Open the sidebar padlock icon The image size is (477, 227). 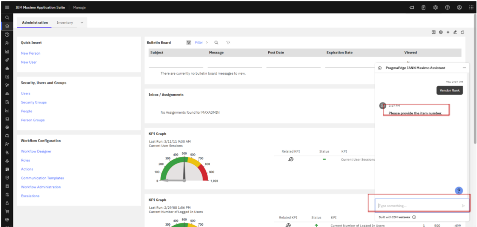[x=7, y=203]
